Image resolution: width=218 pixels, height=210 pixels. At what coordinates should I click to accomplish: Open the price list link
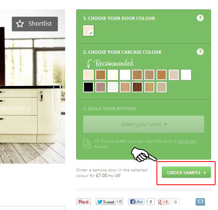pos(187,141)
